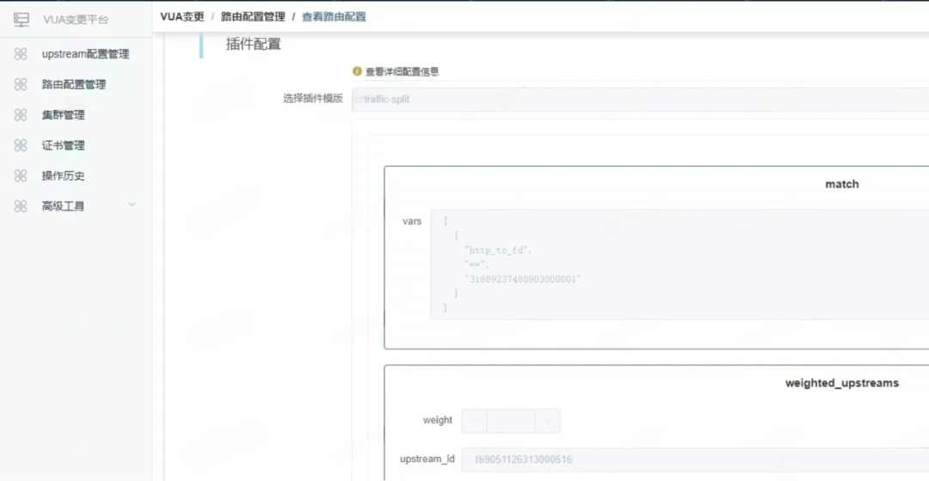929x481 pixels.
Task: Click the upstream_id field label
Action: (x=428, y=460)
